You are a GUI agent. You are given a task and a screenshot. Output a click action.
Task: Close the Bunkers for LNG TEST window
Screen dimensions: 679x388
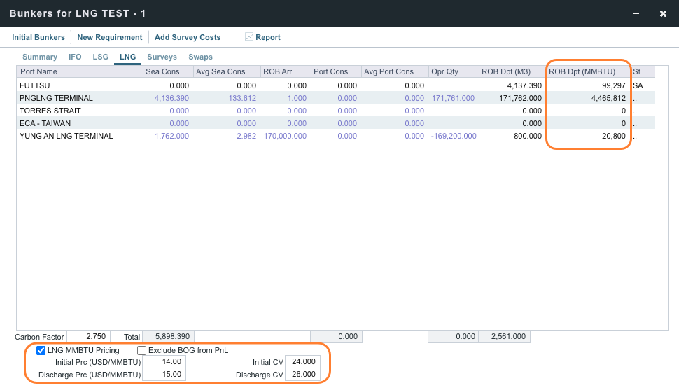(663, 14)
